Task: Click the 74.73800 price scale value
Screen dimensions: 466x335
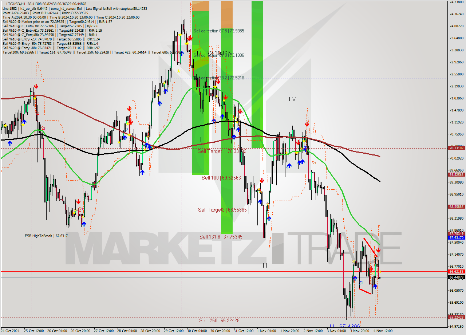Action: tap(456, 2)
